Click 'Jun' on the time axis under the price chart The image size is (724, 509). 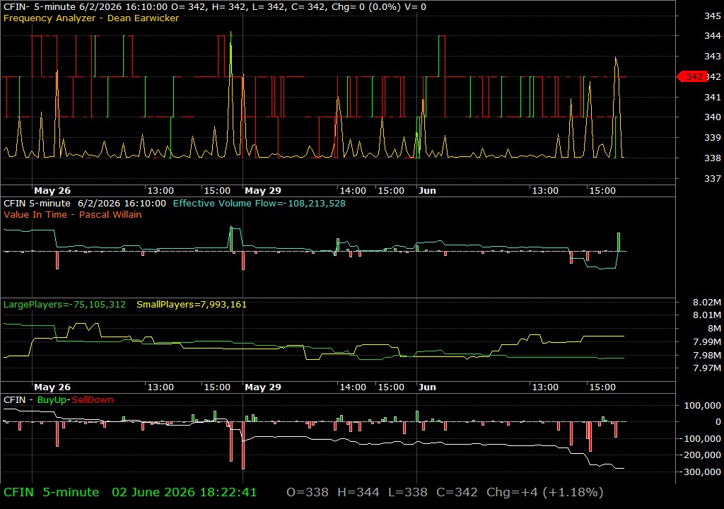point(427,191)
